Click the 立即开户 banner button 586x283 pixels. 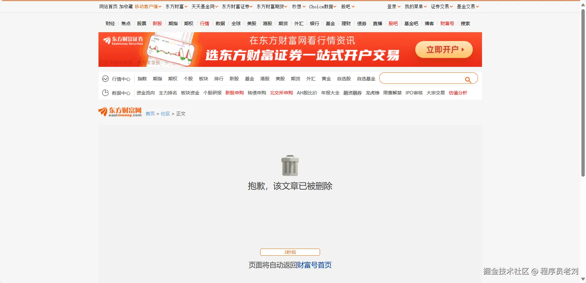(x=444, y=49)
